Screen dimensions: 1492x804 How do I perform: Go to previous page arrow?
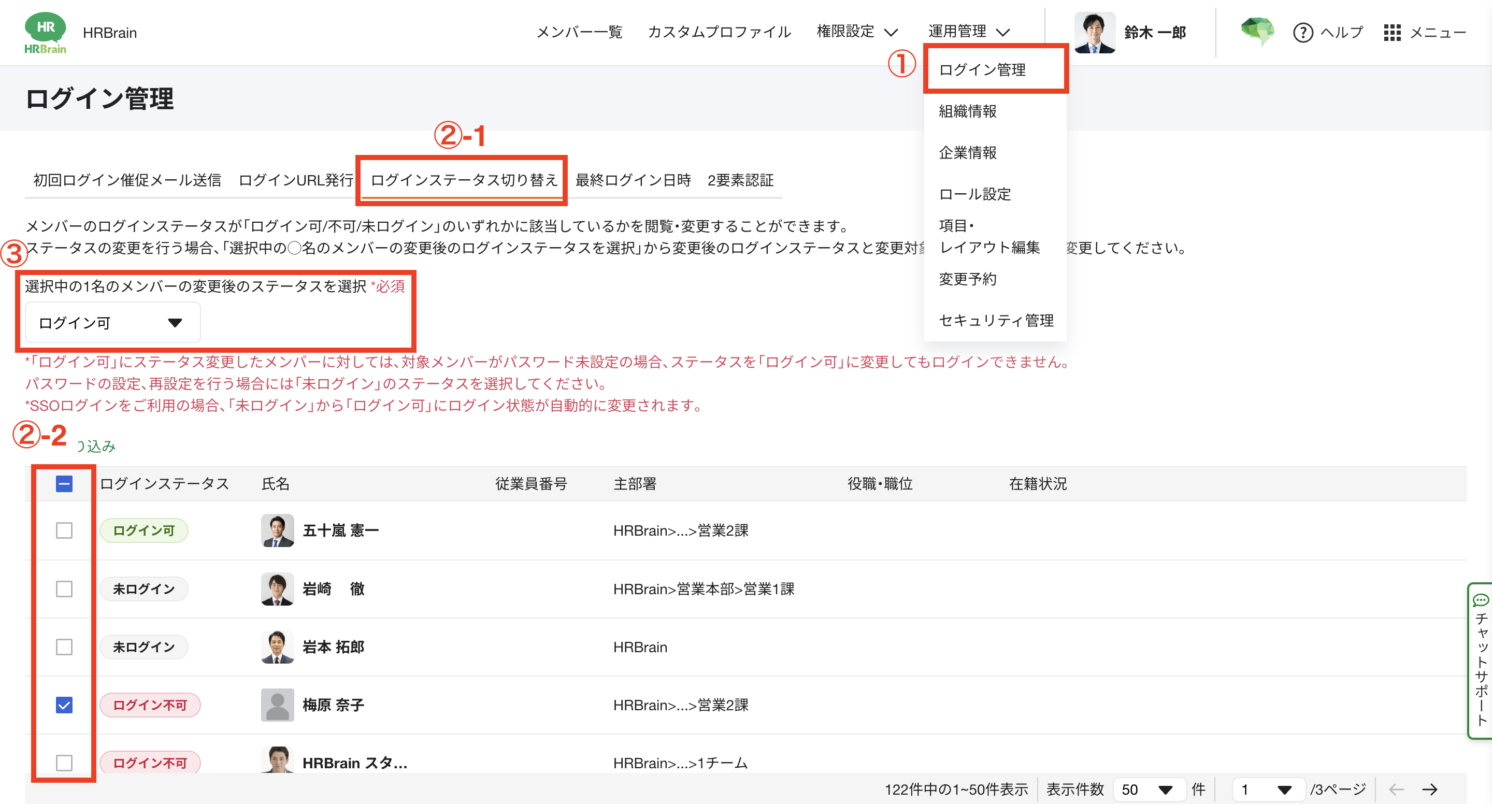pyautogui.click(x=1397, y=789)
